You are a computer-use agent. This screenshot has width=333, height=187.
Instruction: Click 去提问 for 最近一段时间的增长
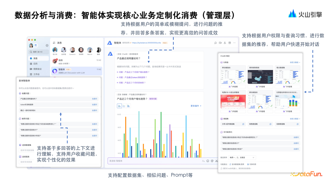tap(95, 110)
